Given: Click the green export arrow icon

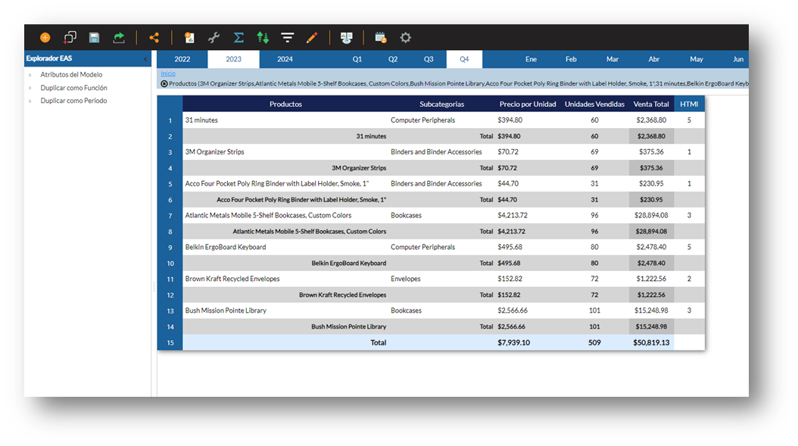Looking at the screenshot, I should [119, 37].
